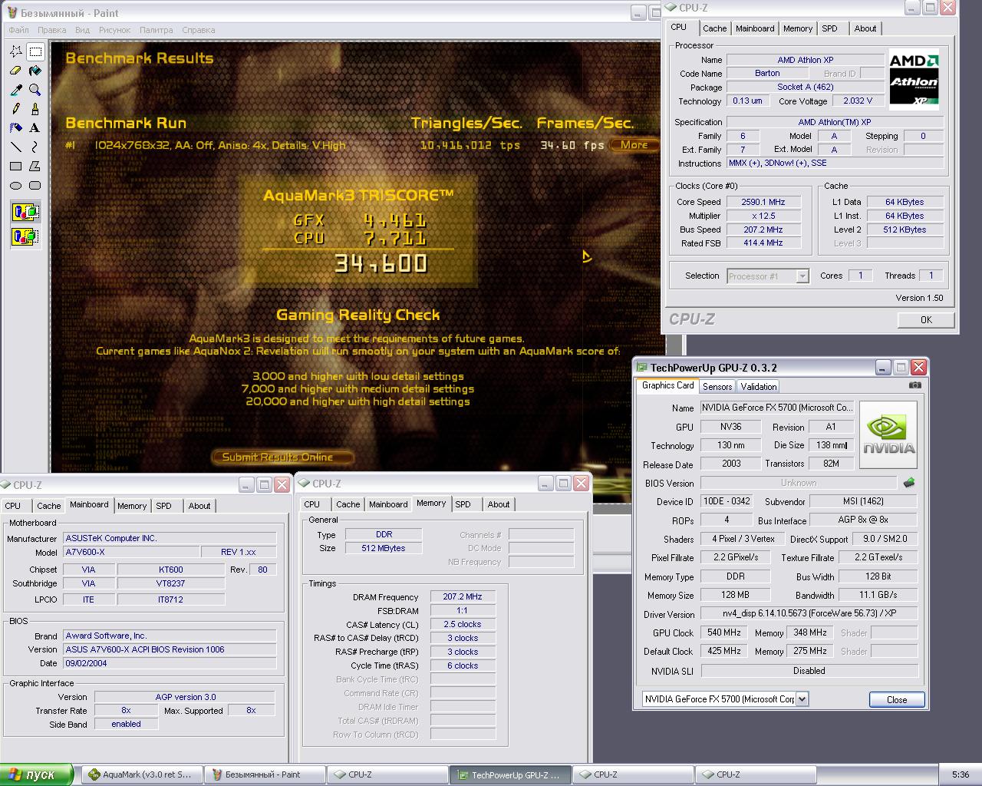Click the NVIDIA logo in GPU-Z
The width and height of the screenshot is (982, 786).
(888, 434)
